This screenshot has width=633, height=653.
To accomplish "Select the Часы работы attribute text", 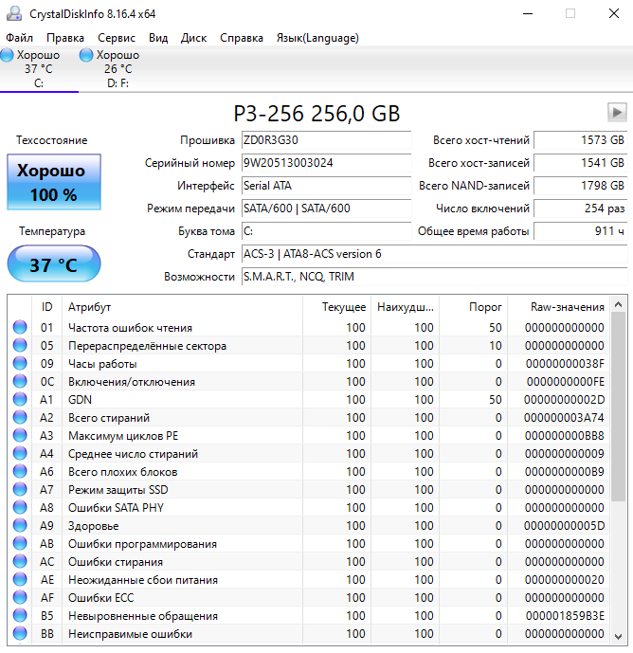I will click(x=102, y=364).
